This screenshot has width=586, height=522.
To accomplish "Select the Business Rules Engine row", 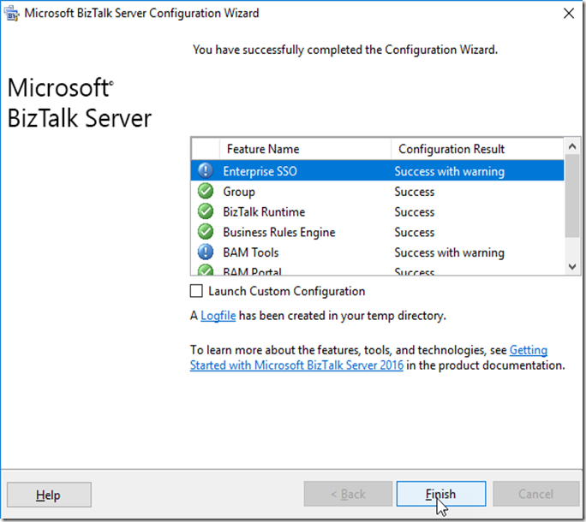I will tap(377, 232).
